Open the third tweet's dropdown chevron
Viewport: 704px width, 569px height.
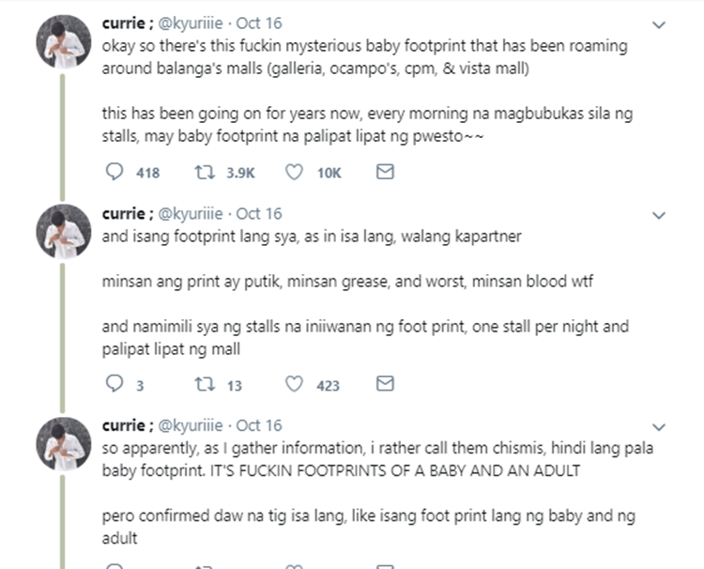659,427
